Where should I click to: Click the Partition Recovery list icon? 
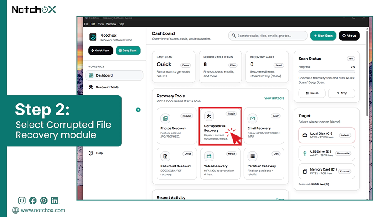coord(252,156)
